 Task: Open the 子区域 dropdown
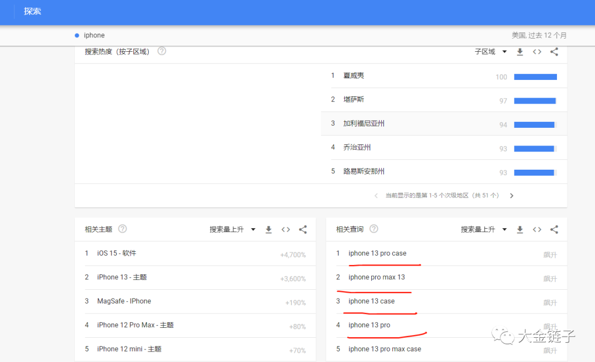(491, 52)
